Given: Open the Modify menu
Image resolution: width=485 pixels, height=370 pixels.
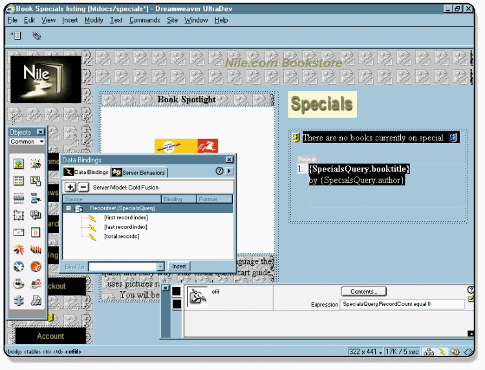Looking at the screenshot, I should click(94, 20).
